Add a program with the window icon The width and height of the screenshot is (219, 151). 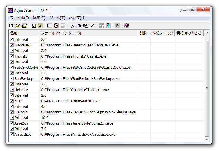click(x=50, y=26)
